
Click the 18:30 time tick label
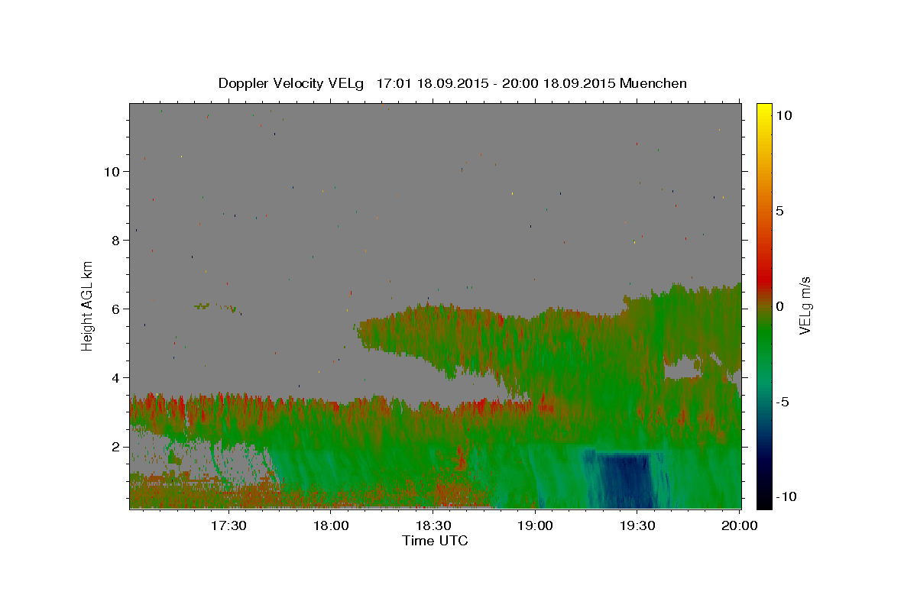[433, 527]
